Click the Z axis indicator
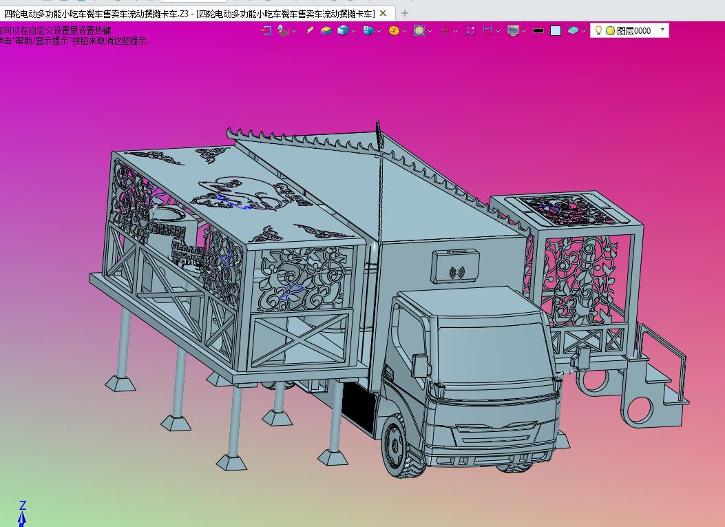Viewport: 725px width, 527px height. [22, 513]
